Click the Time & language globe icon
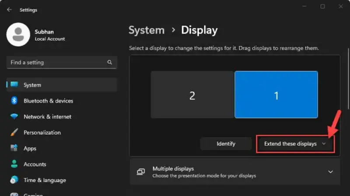Image resolution: width=350 pixels, height=196 pixels. pos(14,180)
